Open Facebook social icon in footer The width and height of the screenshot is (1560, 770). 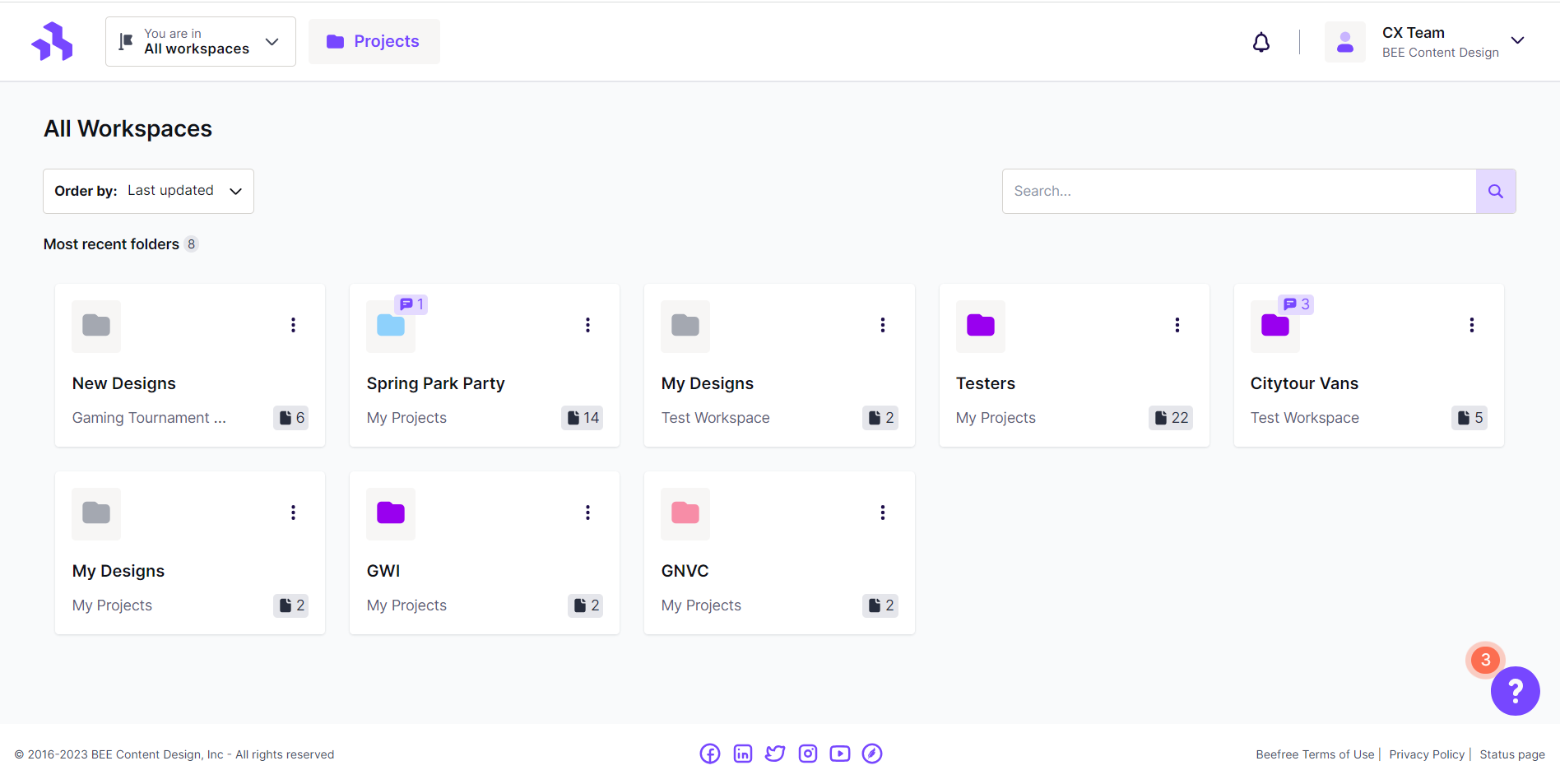709,754
